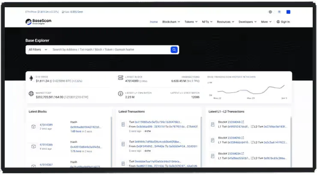Click the round icon in the top-right utility bar
The image size is (317, 175).
270,12
